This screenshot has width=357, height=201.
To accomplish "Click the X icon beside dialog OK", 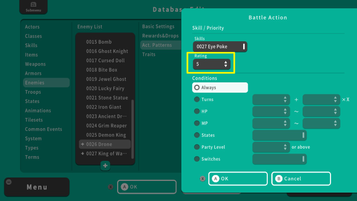I will coord(203,178).
